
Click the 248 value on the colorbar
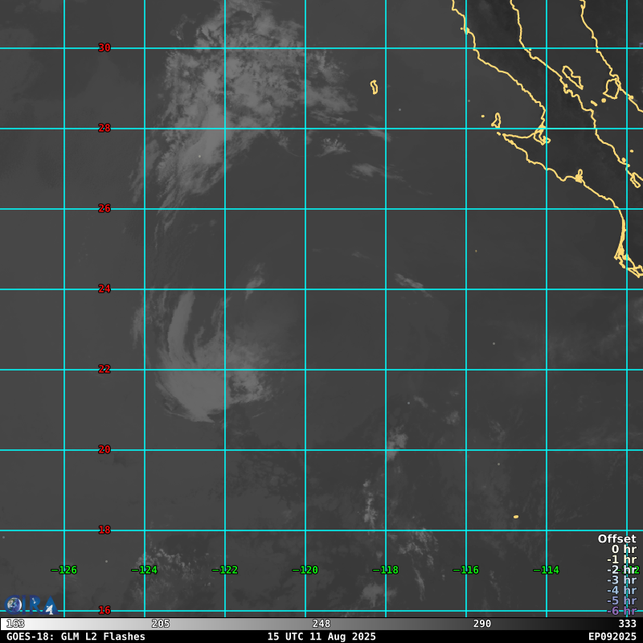[x=321, y=625]
